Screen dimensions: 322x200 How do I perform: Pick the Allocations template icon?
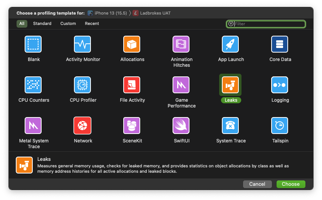click(132, 44)
